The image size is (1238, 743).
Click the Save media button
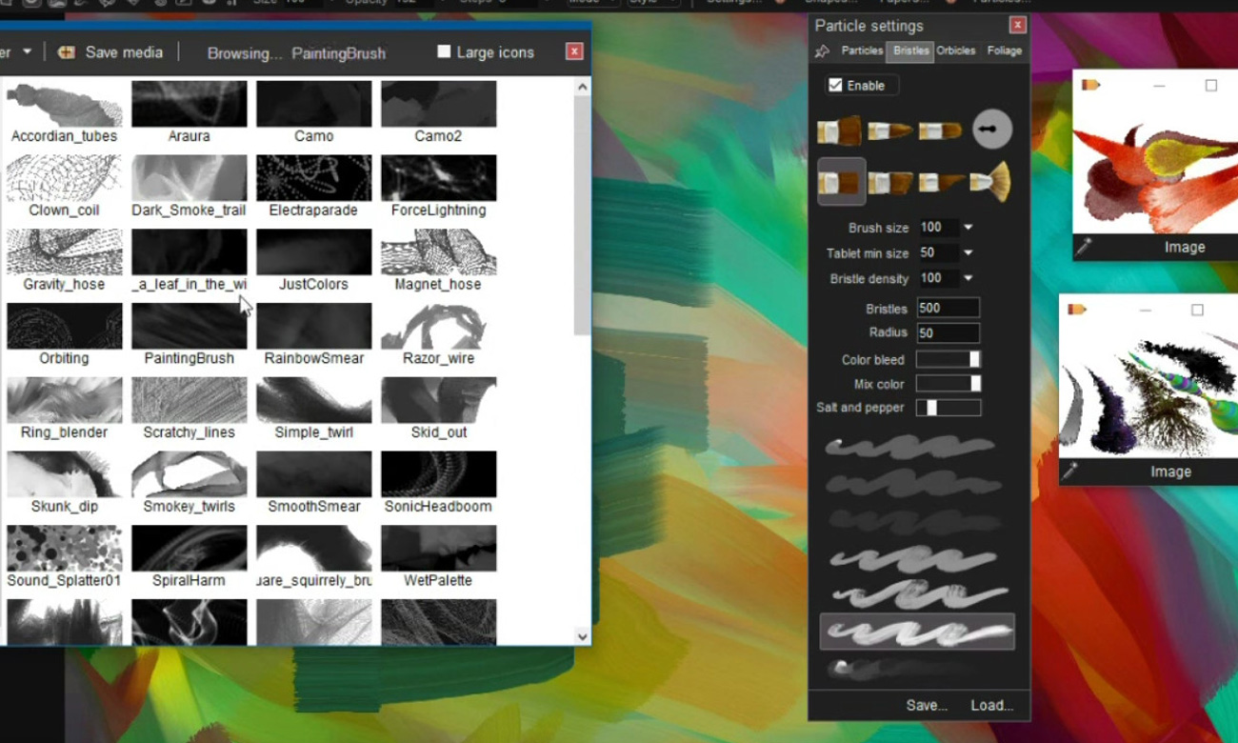click(110, 52)
